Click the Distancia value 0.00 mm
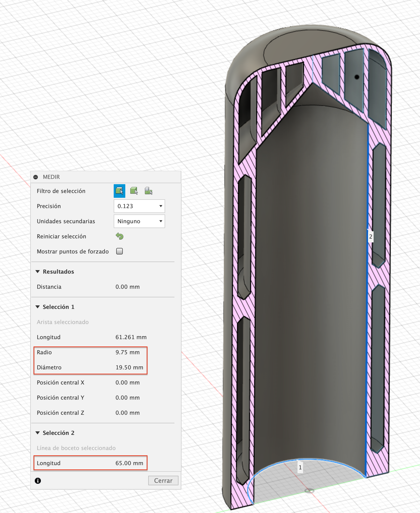This screenshot has width=420, height=513. [x=128, y=287]
